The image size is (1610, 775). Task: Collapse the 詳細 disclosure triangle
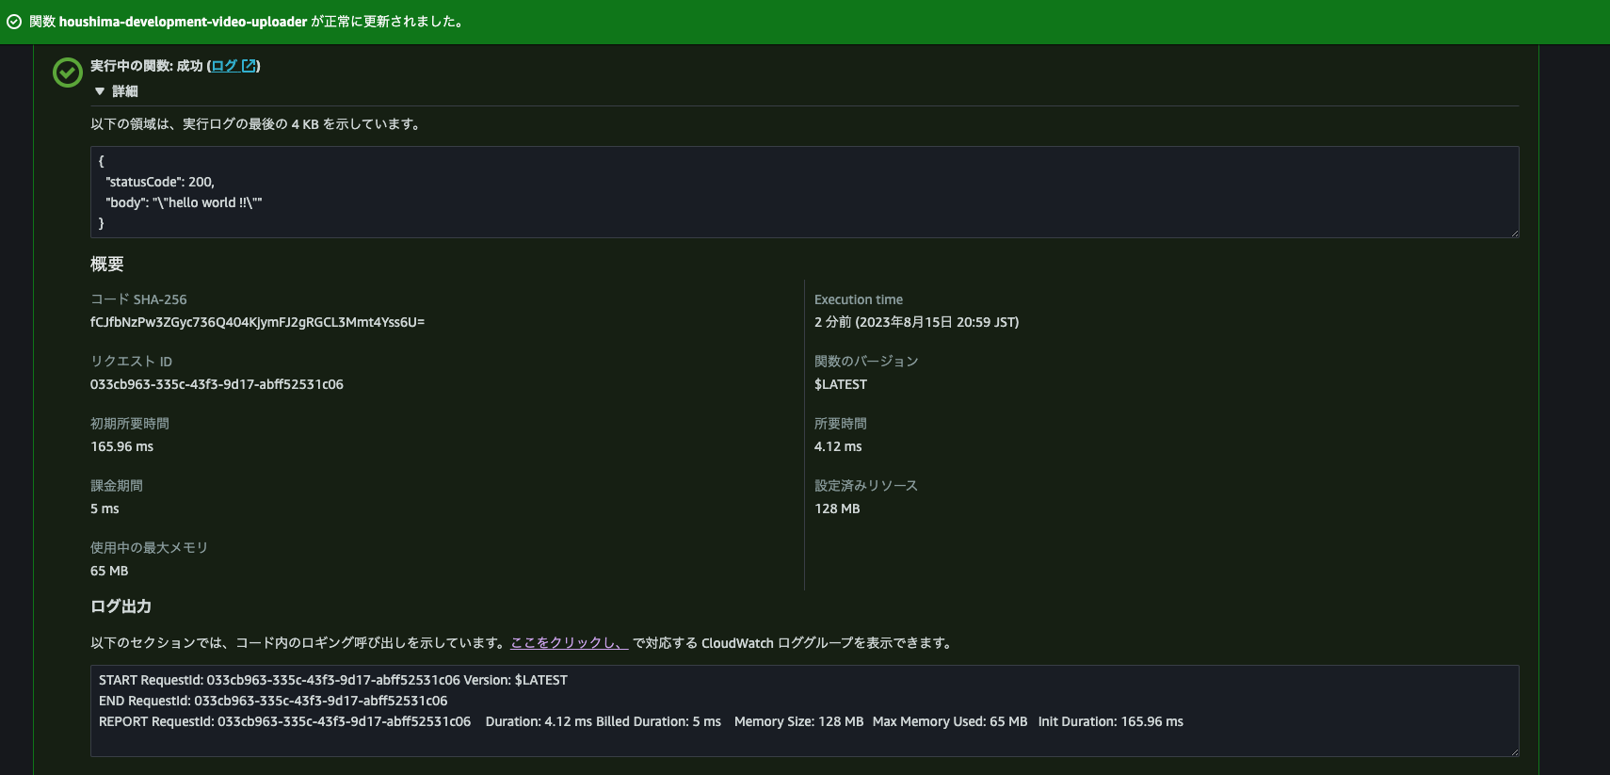[x=100, y=91]
